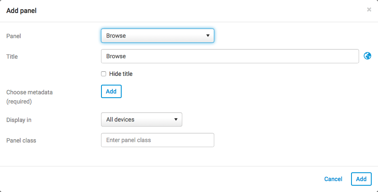
Task: Click the "Add panel" dialog heading
Action: tap(21, 11)
